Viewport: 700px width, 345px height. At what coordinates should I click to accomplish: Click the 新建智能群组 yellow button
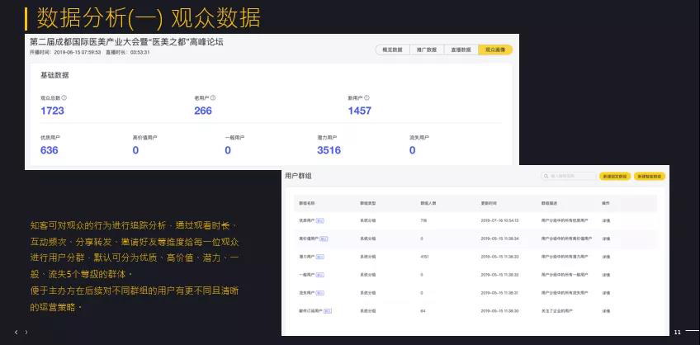[x=650, y=176]
